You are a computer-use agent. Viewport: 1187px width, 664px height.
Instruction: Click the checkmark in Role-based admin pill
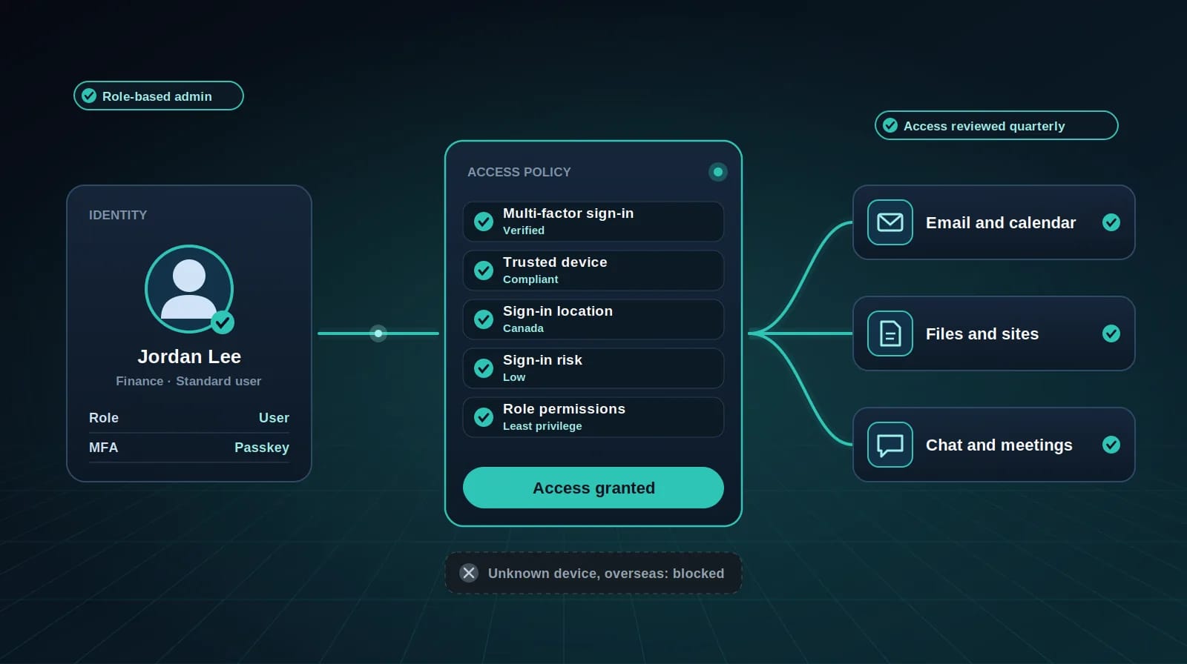[89, 96]
